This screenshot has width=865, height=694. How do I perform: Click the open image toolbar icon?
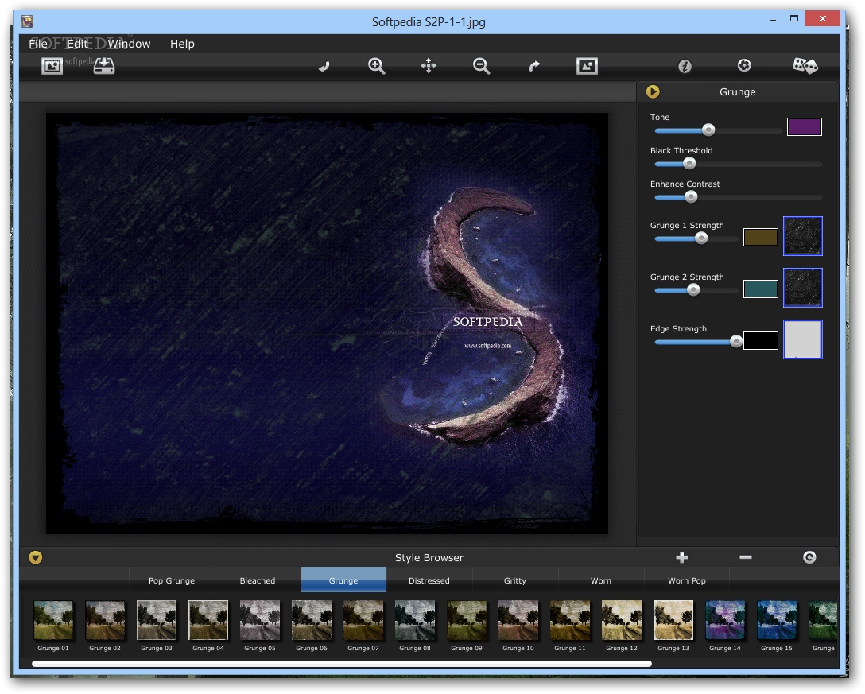click(52, 66)
